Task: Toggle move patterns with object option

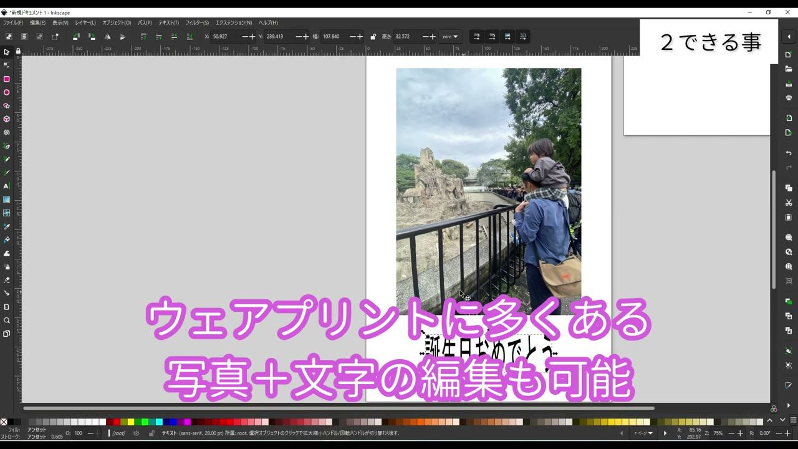Action: (x=523, y=36)
